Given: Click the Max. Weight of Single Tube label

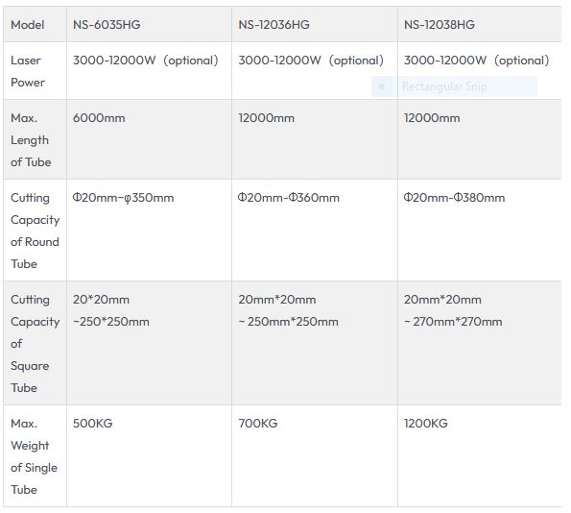Looking at the screenshot, I should coord(34,456).
